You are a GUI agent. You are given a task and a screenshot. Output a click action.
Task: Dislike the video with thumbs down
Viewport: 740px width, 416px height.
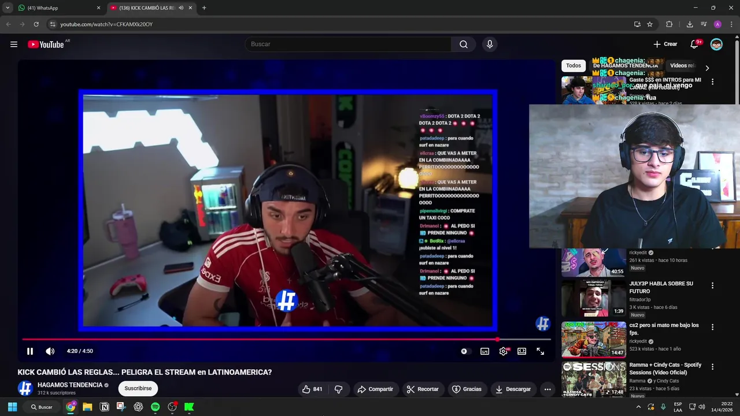339,389
